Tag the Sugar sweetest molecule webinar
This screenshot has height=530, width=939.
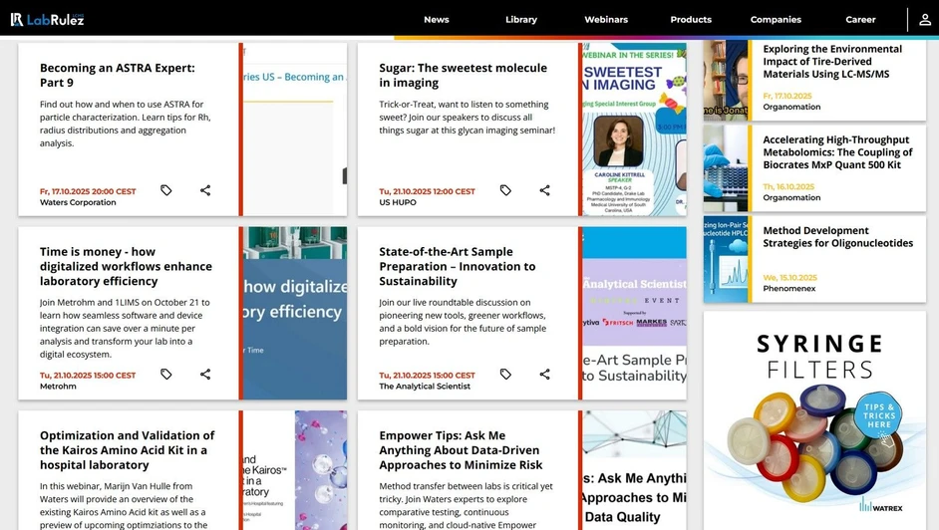coord(505,190)
